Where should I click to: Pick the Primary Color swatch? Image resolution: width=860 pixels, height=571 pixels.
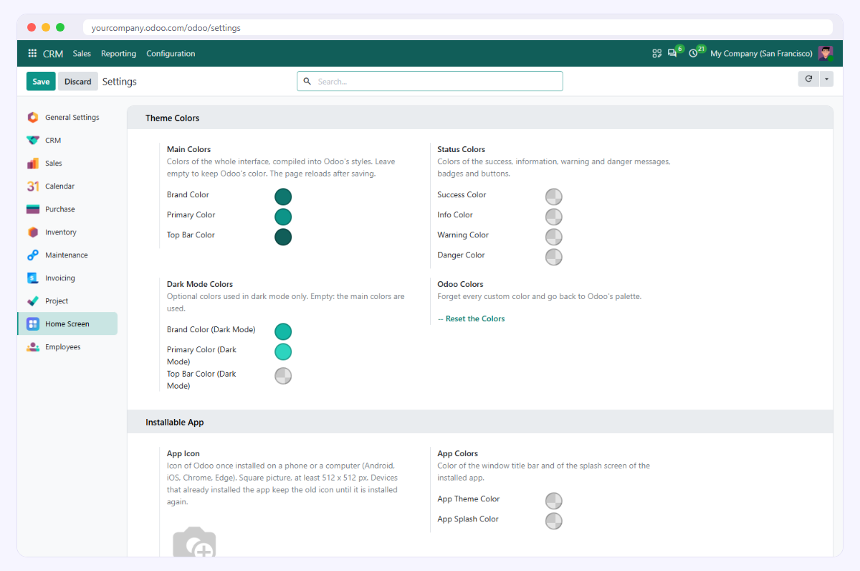point(283,217)
